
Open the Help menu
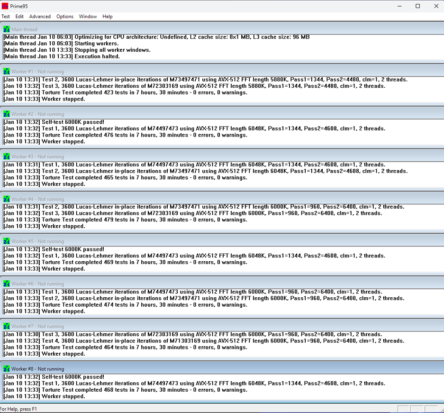pos(107,17)
